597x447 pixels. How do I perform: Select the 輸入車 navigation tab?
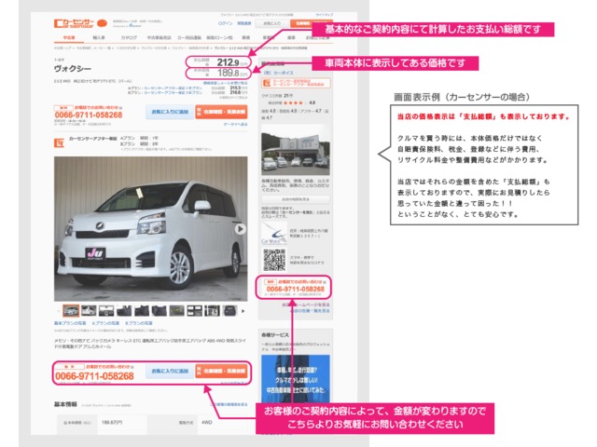pyautogui.click(x=99, y=37)
